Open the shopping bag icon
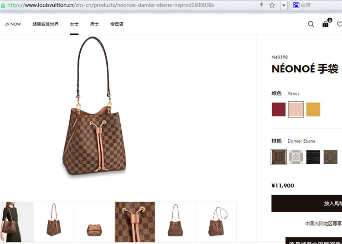342x244 pixels. pos(326,24)
